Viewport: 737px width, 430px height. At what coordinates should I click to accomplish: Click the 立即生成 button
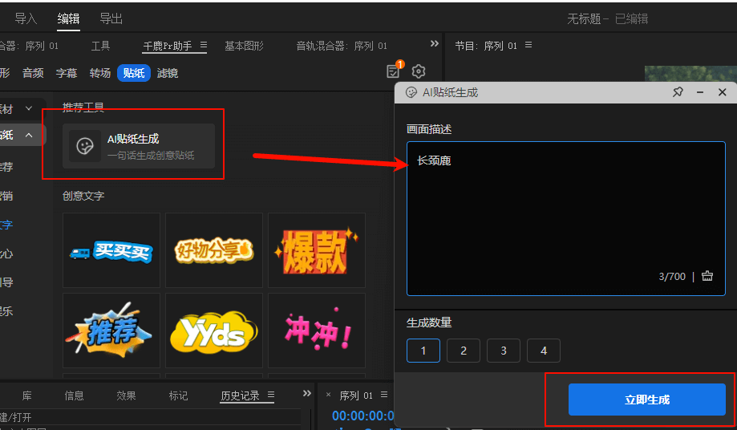click(x=646, y=400)
